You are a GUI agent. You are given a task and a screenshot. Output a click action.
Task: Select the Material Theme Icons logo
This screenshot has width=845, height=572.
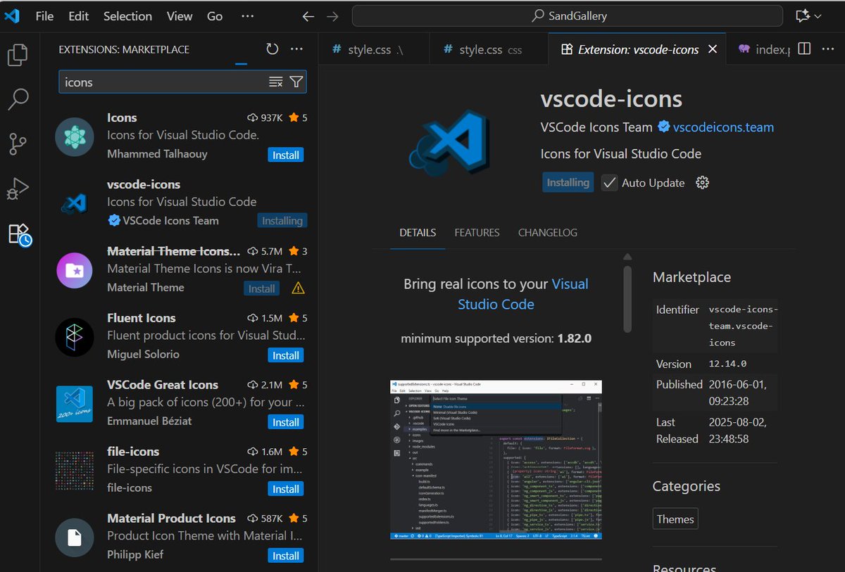point(75,270)
